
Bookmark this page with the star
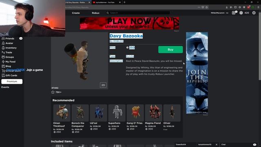pyautogui.click(x=207, y=7)
